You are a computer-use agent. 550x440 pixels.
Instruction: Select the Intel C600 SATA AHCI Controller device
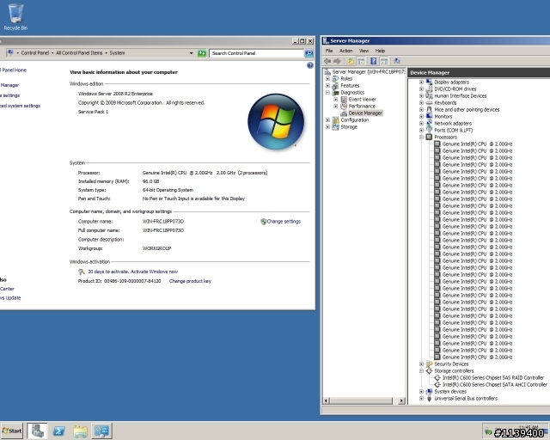(494, 385)
